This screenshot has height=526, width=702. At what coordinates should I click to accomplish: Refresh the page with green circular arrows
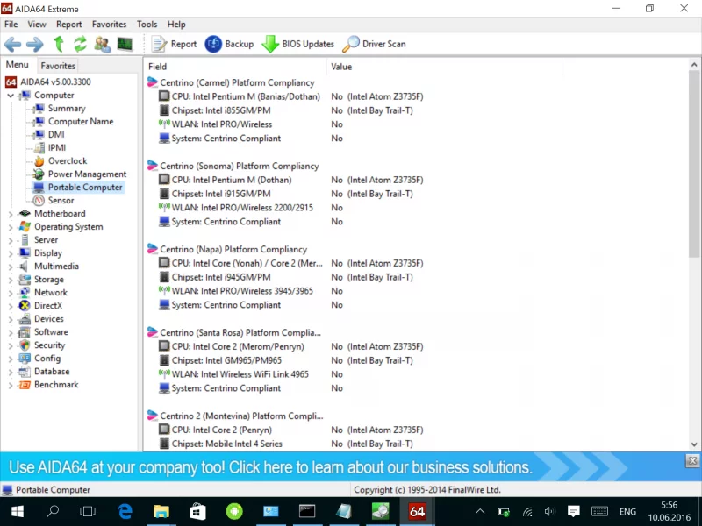pyautogui.click(x=80, y=45)
